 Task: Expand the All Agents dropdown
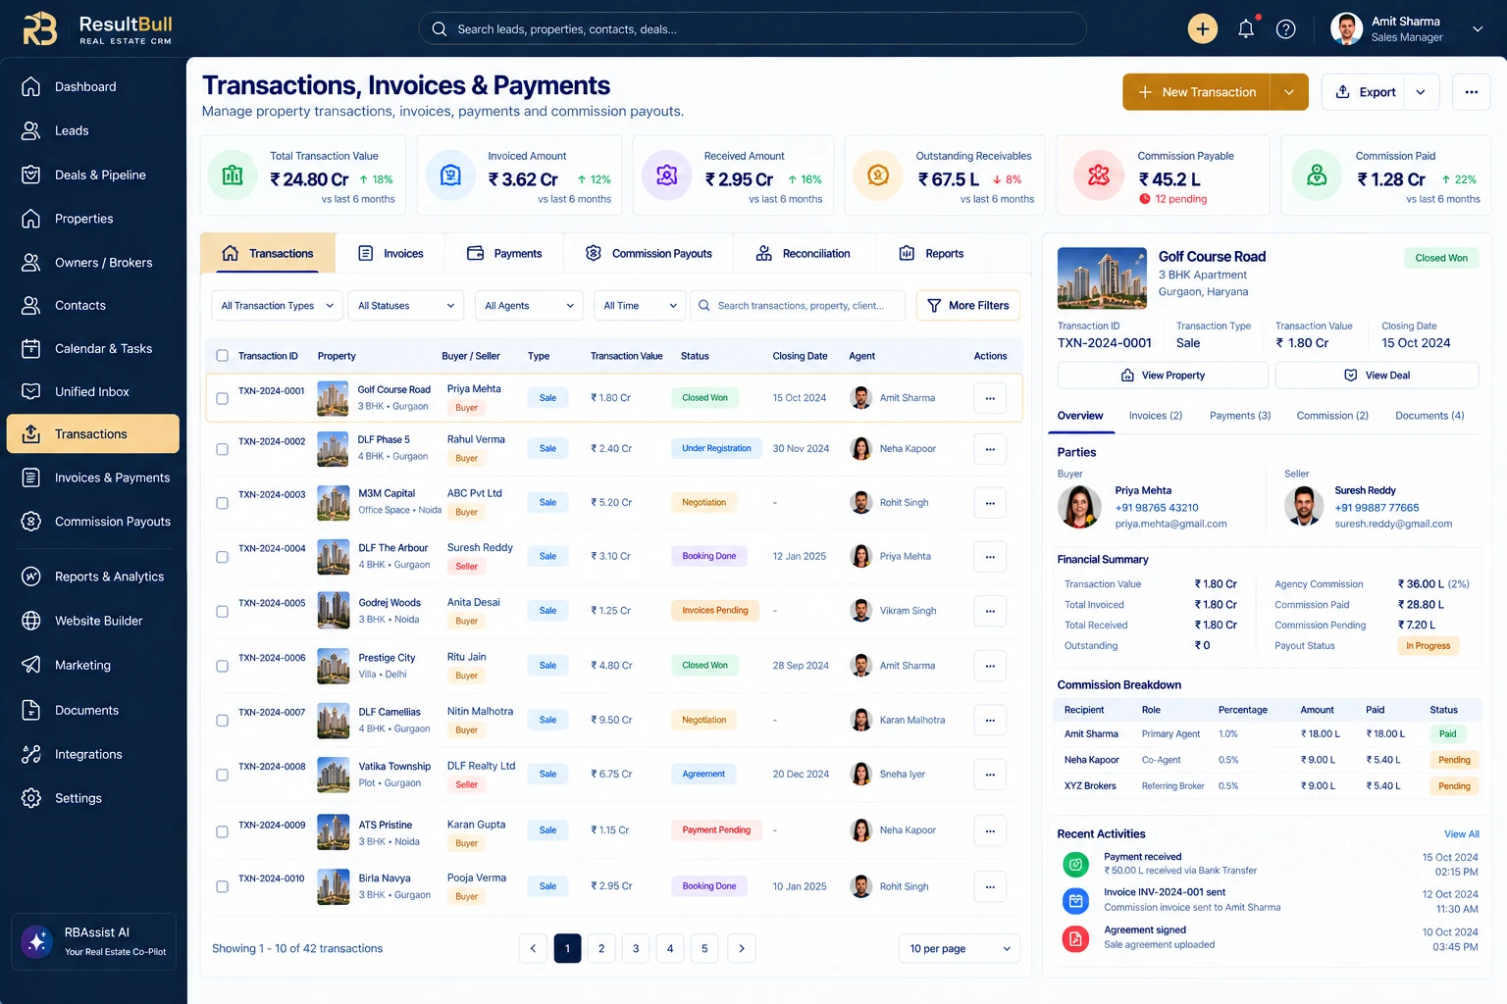529,306
